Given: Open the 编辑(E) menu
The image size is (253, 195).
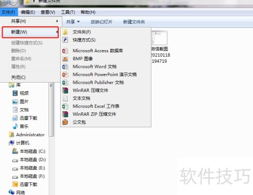Looking at the screenshot, I should [28, 12].
